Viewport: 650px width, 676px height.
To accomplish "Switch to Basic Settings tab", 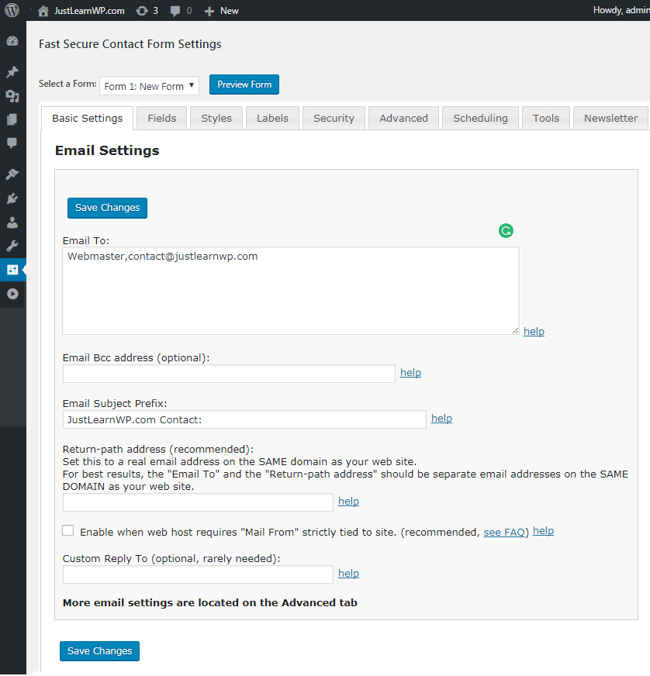I will pos(87,118).
